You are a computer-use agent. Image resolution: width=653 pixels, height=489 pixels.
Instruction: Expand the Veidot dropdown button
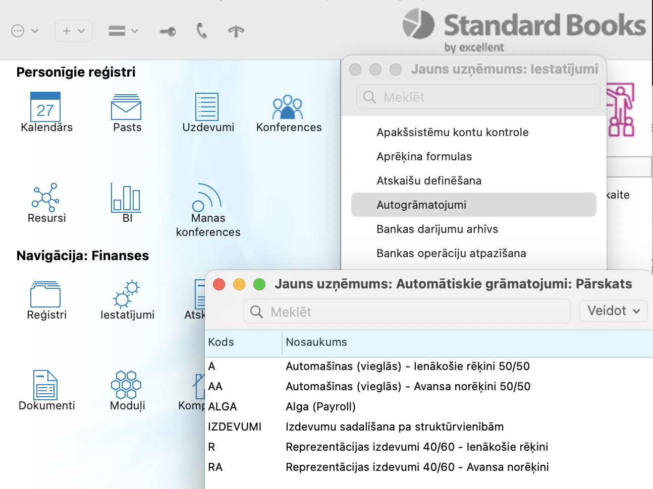pyautogui.click(x=613, y=311)
